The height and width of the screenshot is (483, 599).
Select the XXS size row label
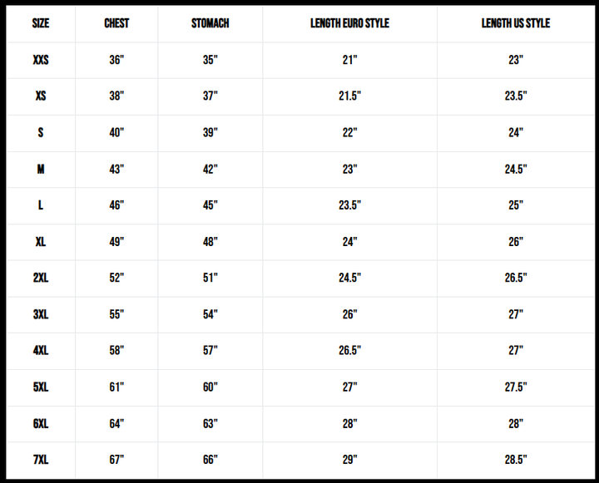(41, 60)
